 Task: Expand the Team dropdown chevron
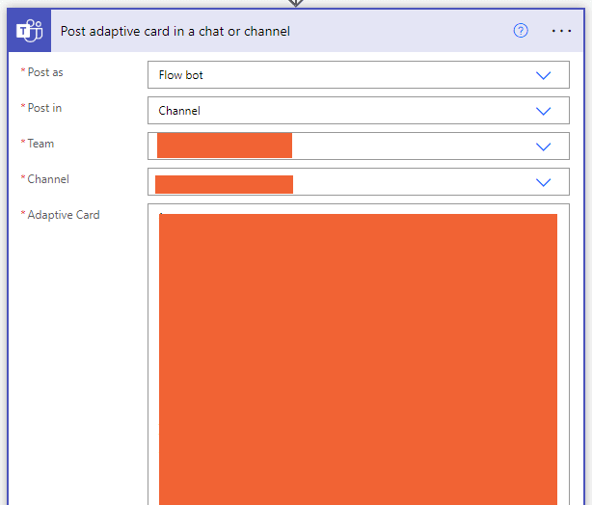(x=543, y=146)
